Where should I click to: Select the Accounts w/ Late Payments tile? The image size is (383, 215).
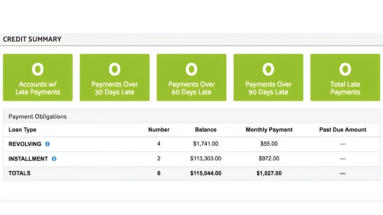38,77
